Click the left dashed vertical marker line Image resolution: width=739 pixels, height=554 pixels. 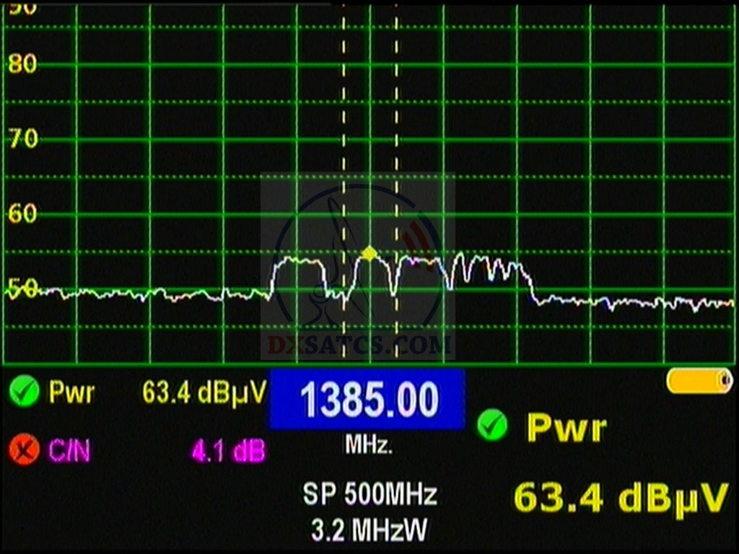[344, 144]
